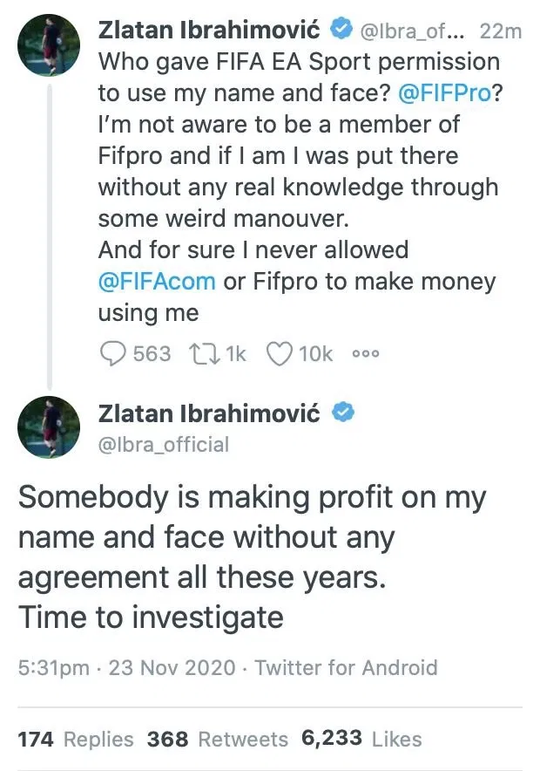Open the @FIFAcom mention link
Screen dimensions: 540x771
pyautogui.click(x=157, y=282)
